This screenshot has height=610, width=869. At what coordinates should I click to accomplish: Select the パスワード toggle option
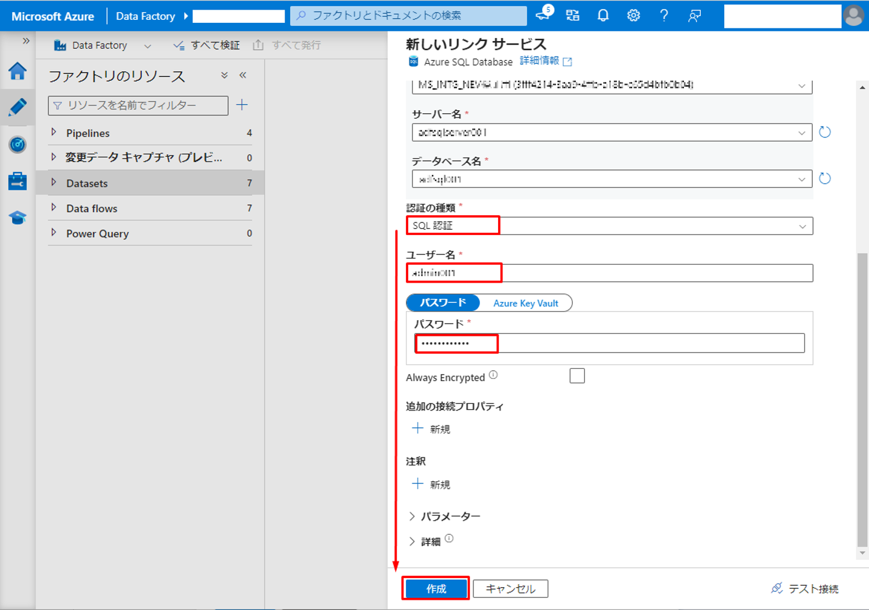(443, 303)
